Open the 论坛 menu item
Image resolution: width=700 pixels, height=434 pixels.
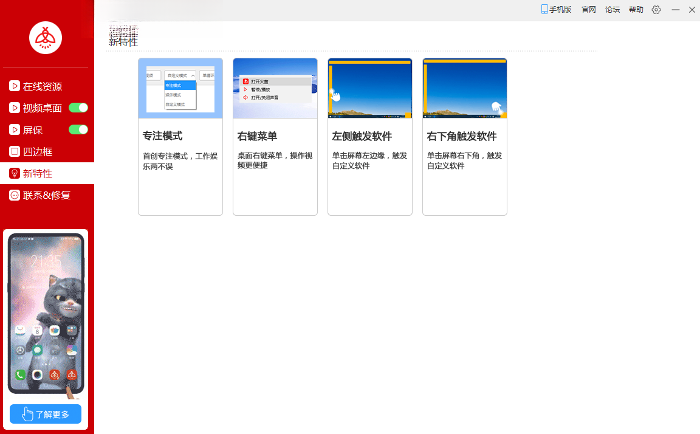pyautogui.click(x=612, y=9)
